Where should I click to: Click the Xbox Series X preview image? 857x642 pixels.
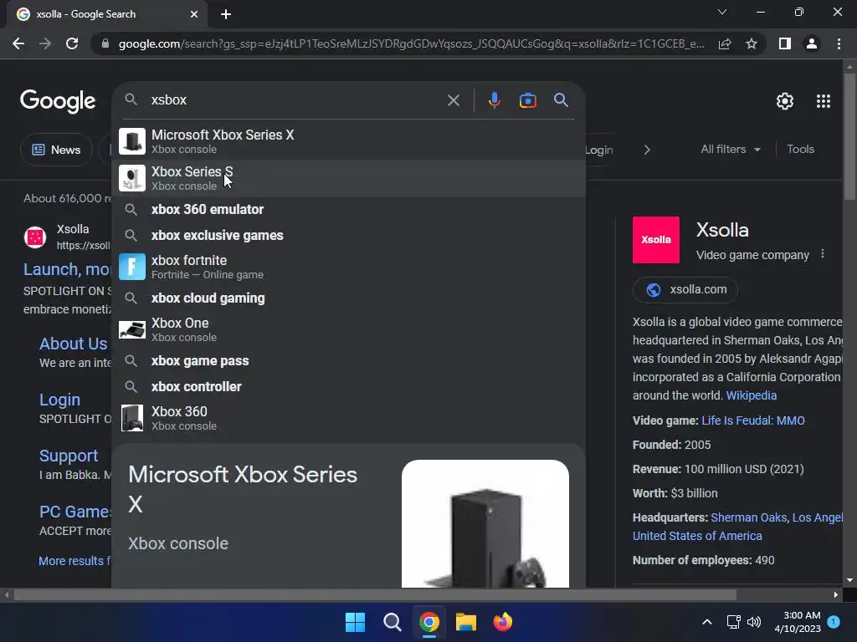tap(485, 523)
